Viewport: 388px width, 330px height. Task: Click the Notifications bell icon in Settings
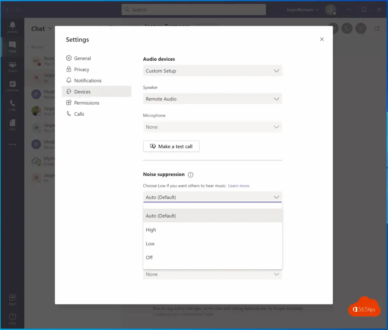(69, 80)
